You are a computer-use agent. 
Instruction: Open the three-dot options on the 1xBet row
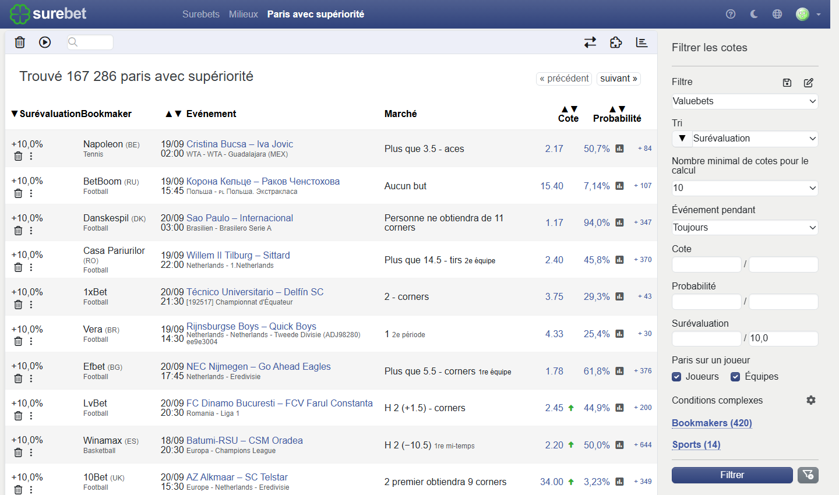click(x=31, y=305)
